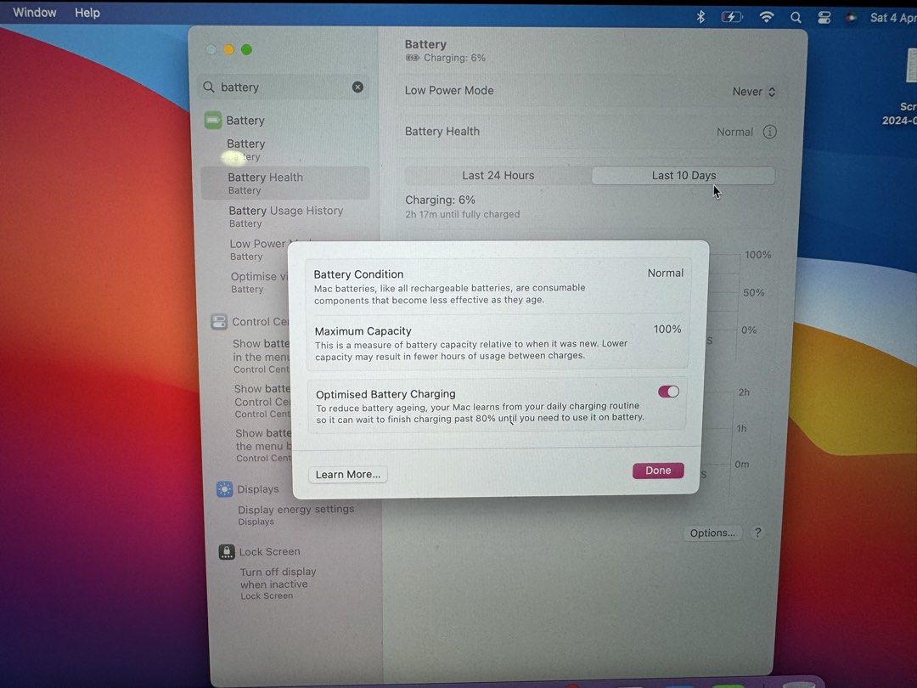The image size is (917, 688).
Task: Click Maximum Capacity 100% value
Action: click(667, 330)
